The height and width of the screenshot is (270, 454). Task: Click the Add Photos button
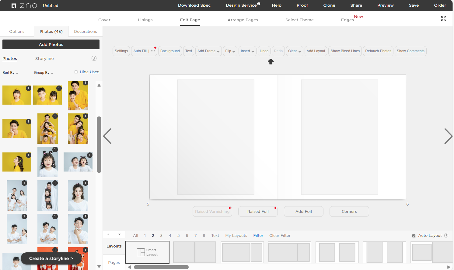[51, 44]
